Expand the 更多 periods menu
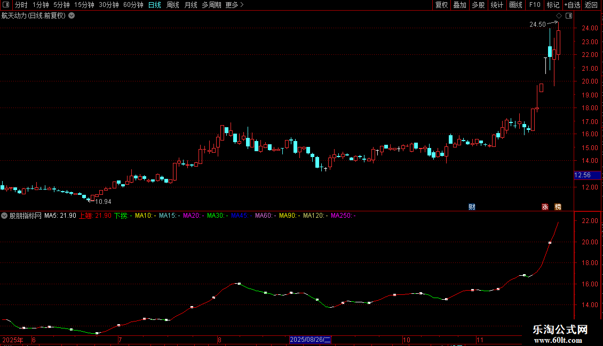The width and height of the screenshot is (603, 346). pos(234,5)
